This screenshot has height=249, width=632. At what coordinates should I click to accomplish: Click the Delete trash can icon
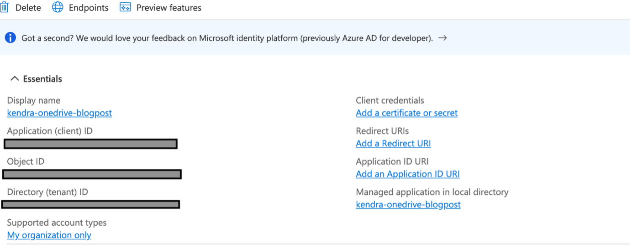pyautogui.click(x=5, y=7)
